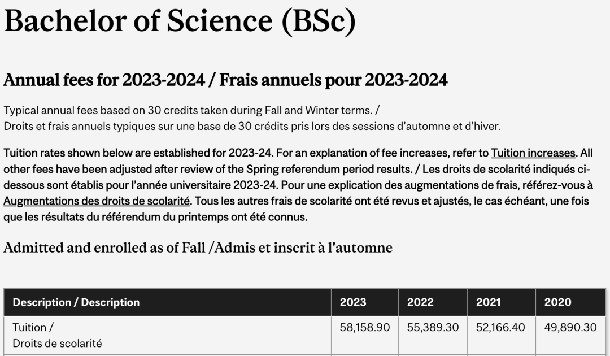Screen dimensions: 610x356
Task: Click the 58,158.90 tuition cell
Action: click(364, 328)
